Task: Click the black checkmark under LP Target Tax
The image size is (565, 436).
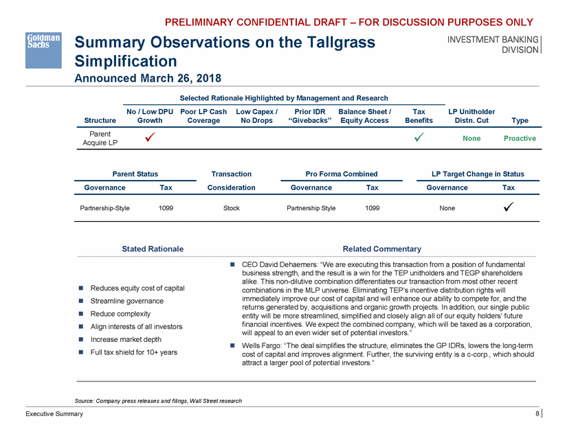Action: (x=509, y=207)
